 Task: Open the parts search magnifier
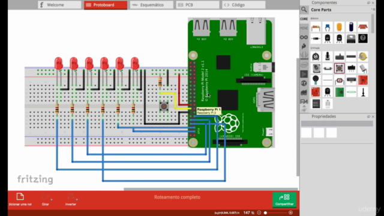coord(304,10)
